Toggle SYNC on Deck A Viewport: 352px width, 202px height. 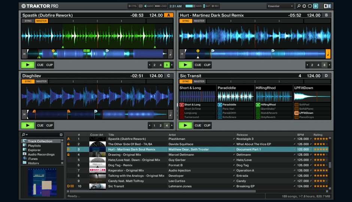tap(28, 21)
